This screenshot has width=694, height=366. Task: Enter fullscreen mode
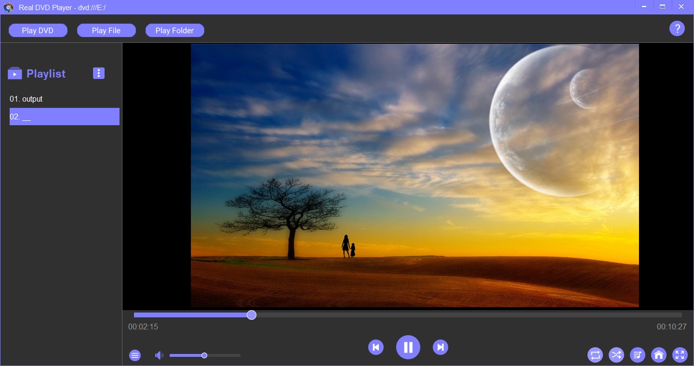[680, 355]
